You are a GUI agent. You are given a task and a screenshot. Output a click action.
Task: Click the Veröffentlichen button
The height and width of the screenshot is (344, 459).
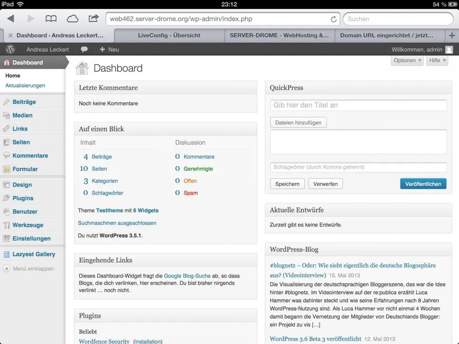423,184
